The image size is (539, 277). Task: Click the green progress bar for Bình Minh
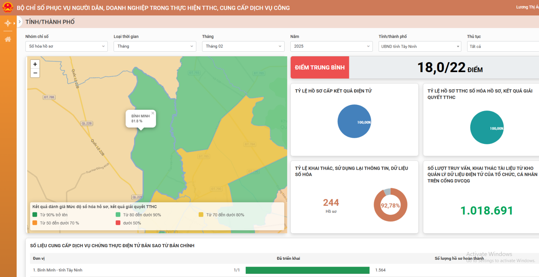pos(308,270)
